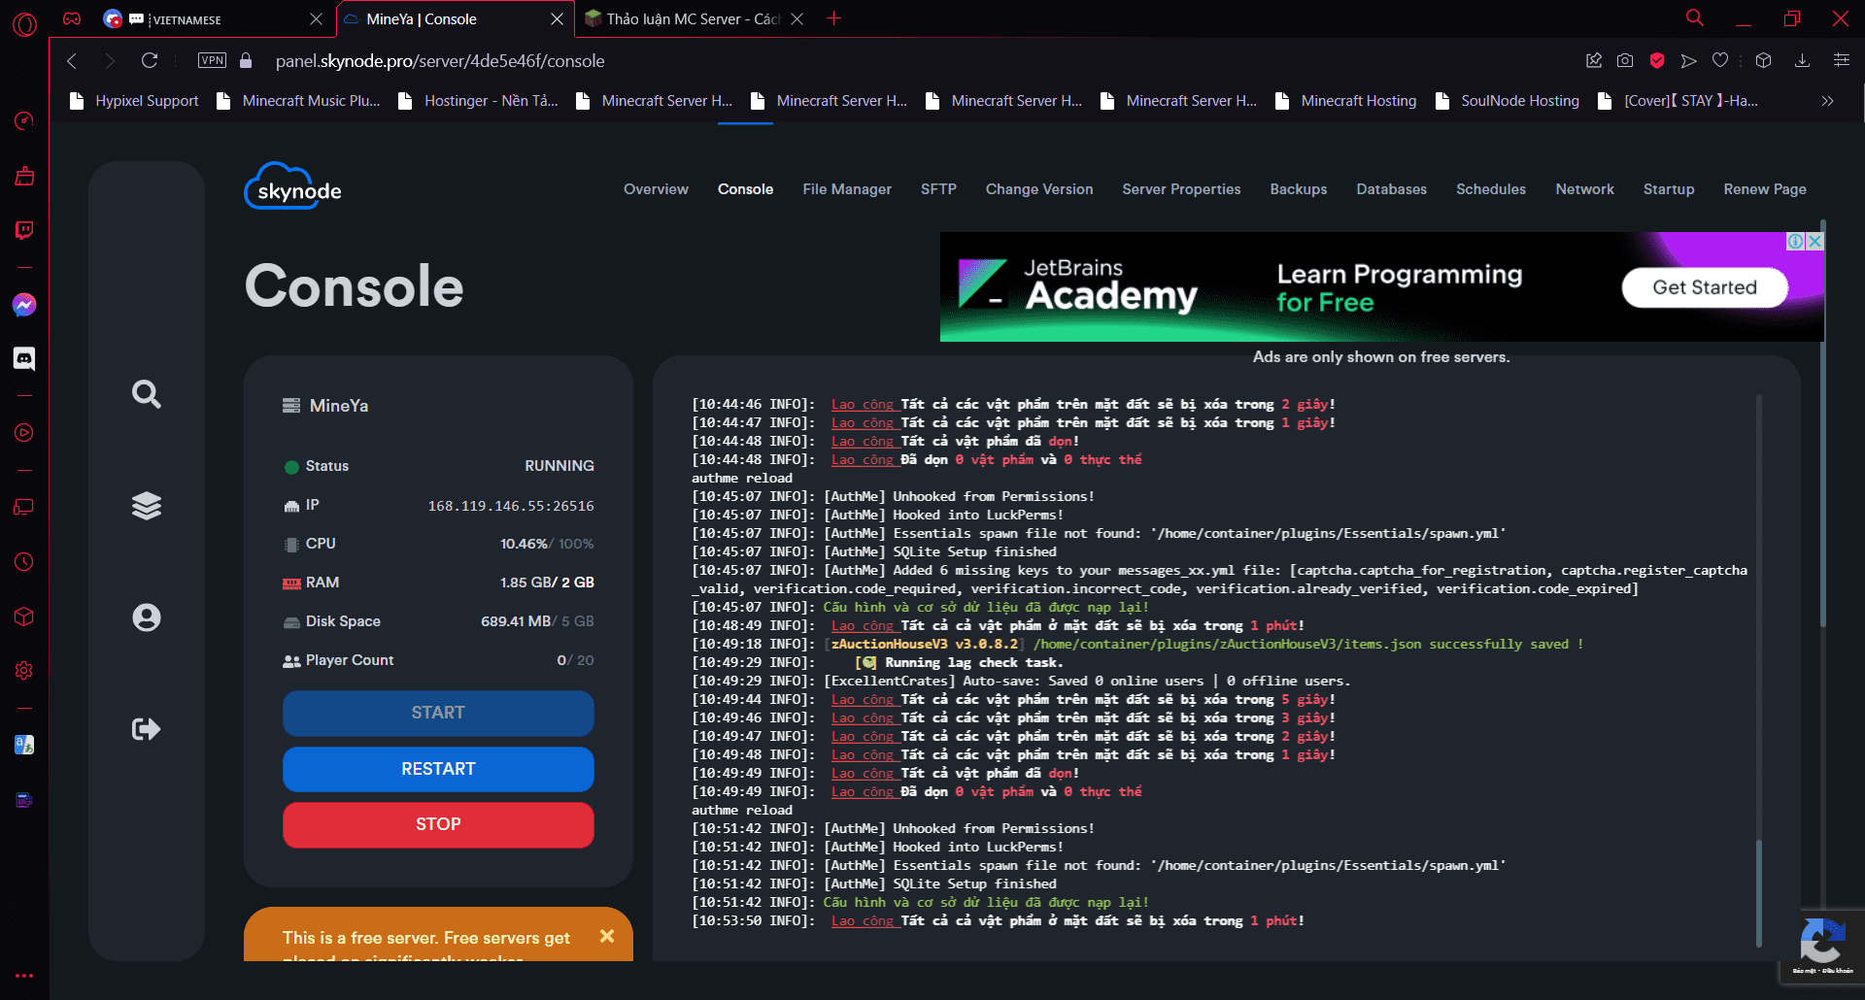
Task: Open the account profile icon in panel
Action: (147, 617)
